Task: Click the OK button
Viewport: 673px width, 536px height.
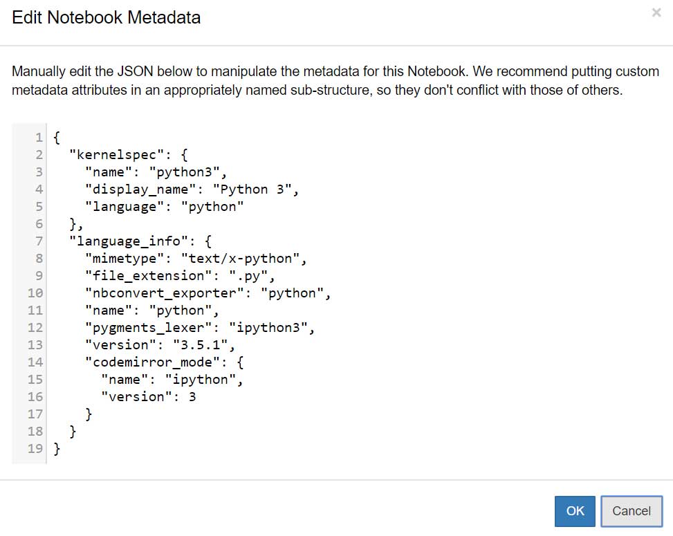Action: tap(575, 511)
